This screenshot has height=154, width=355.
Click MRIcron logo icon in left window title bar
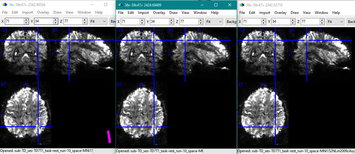coord(5,5)
